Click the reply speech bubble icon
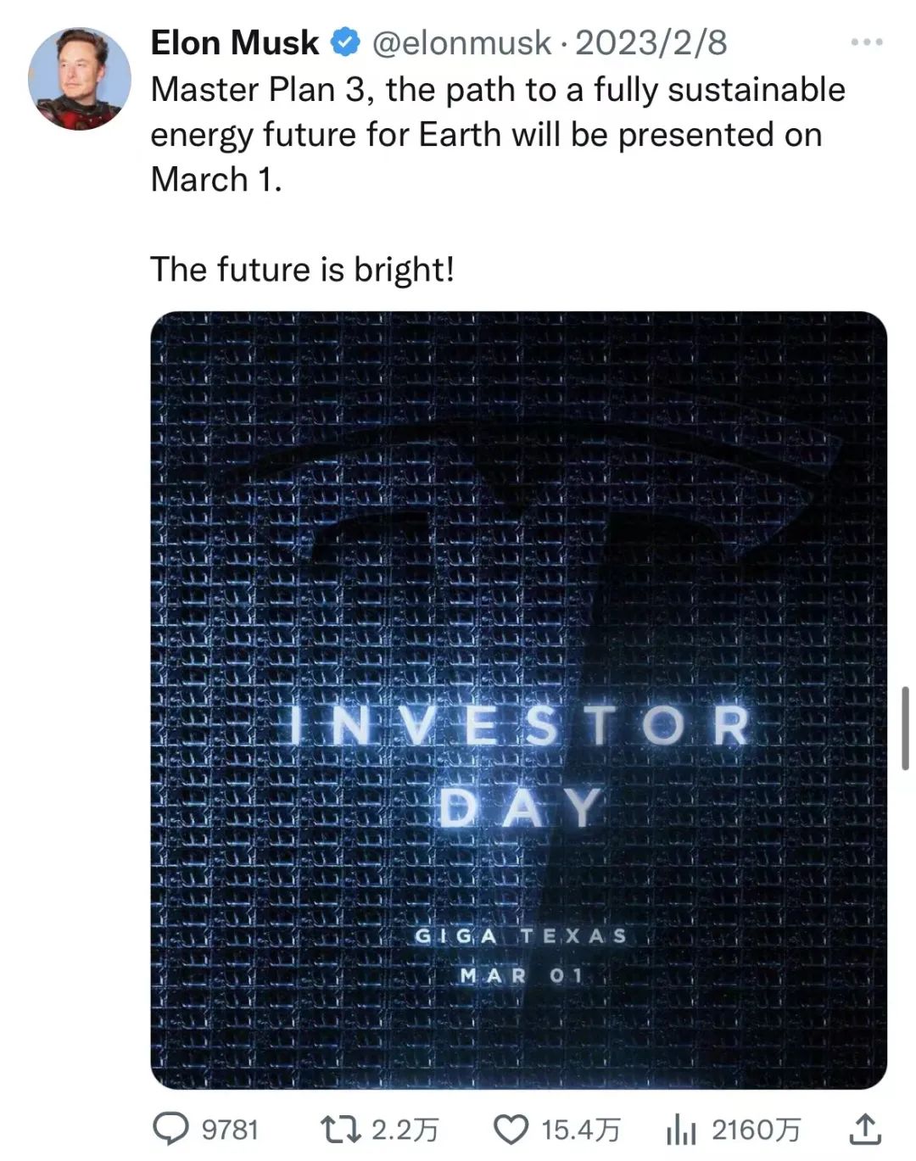 pos(170,1129)
